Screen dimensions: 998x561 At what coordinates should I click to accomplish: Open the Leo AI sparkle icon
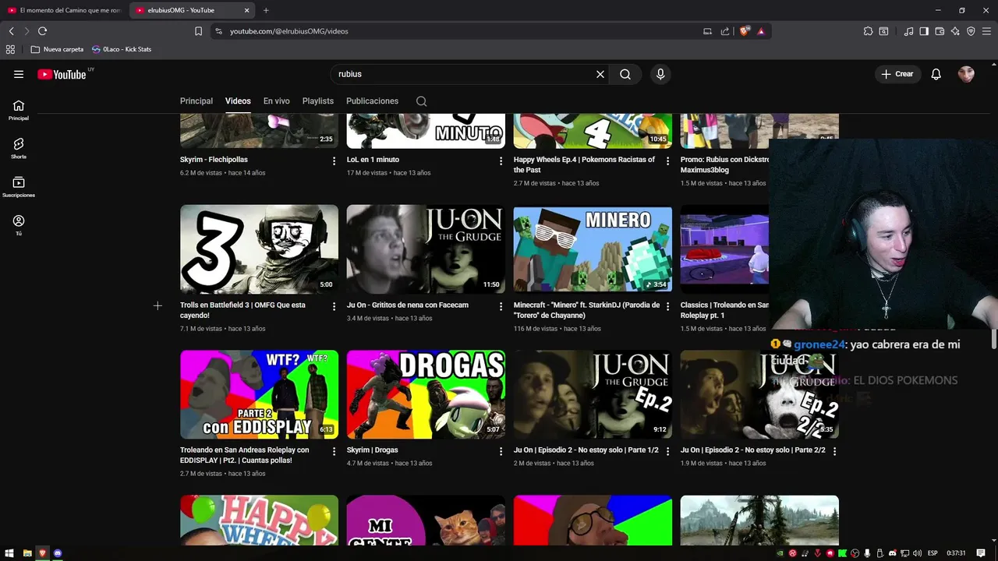[955, 31]
